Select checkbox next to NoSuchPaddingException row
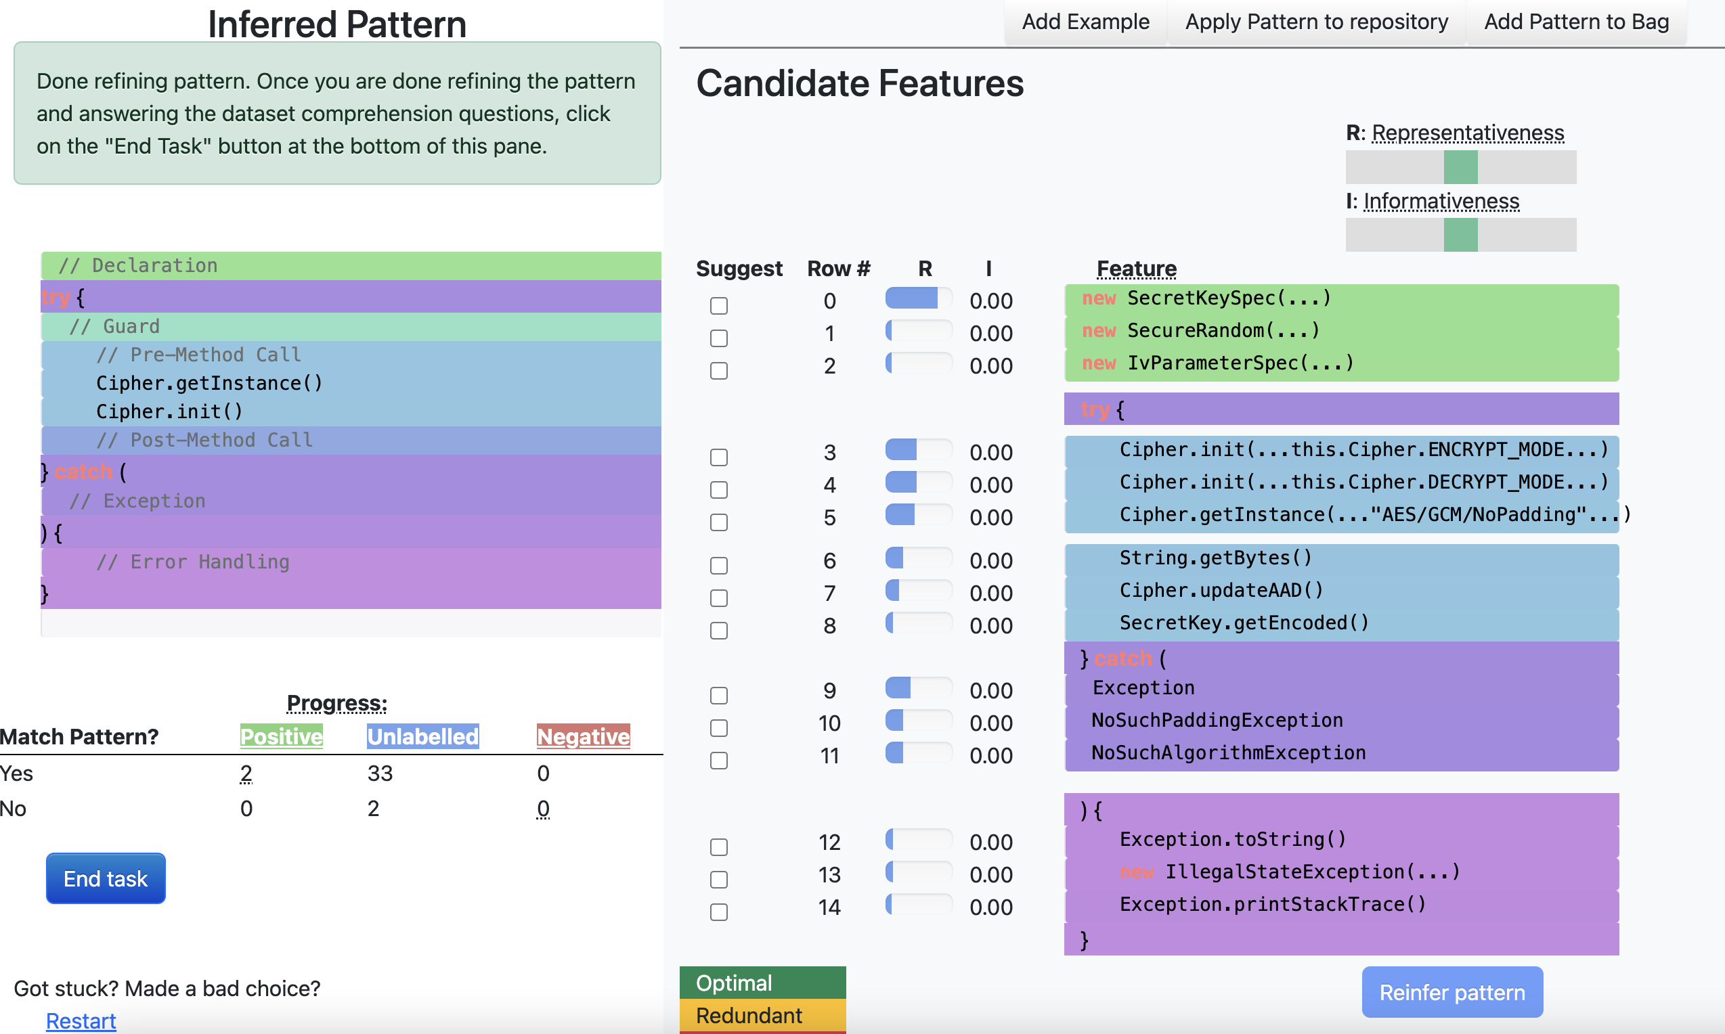1725x1034 pixels. tap(718, 728)
